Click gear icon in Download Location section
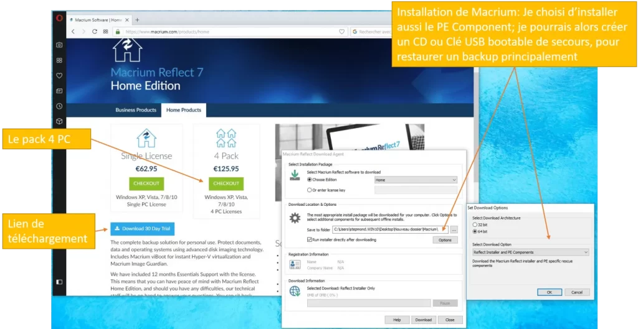638x329 pixels. 295,218
